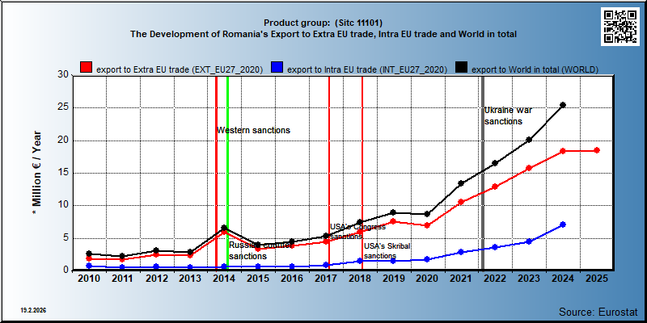Click the black World total legend swatch

pos(462,68)
